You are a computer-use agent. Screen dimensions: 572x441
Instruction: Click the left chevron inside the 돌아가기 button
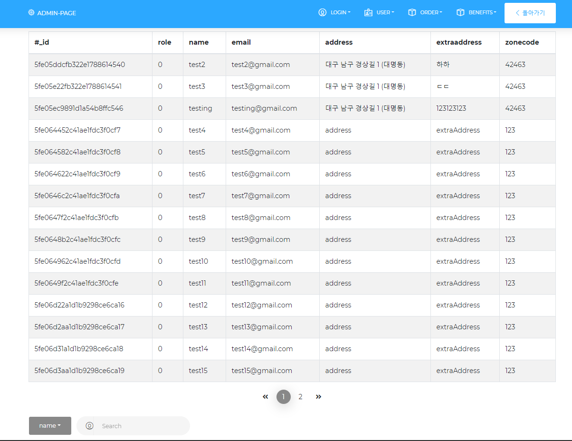[518, 13]
